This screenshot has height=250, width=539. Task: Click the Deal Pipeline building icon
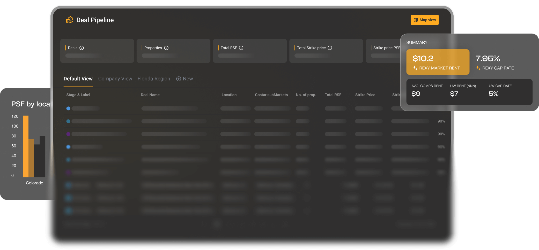pos(69,19)
